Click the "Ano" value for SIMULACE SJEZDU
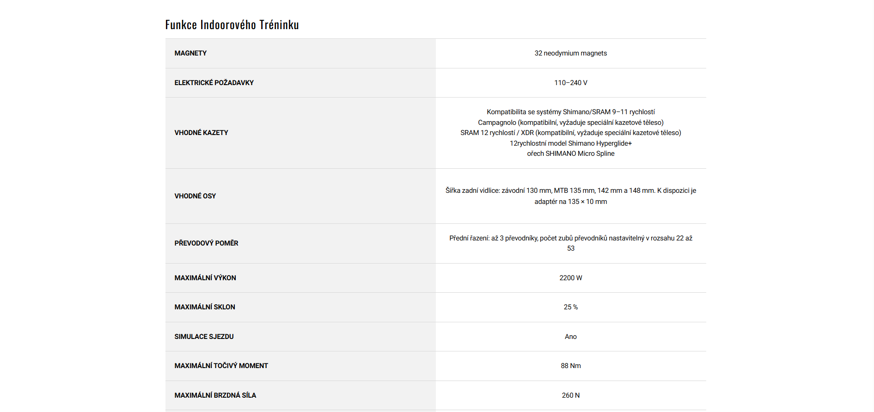The height and width of the screenshot is (412, 874). pos(570,337)
